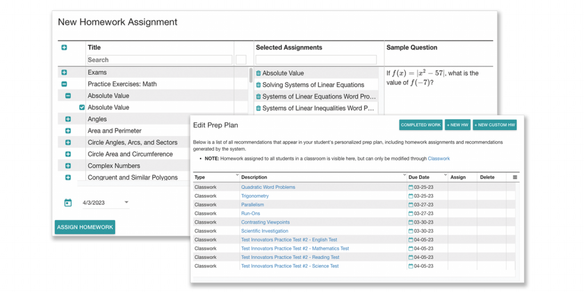Click calendar icon in the Trigonometry row

(411, 196)
